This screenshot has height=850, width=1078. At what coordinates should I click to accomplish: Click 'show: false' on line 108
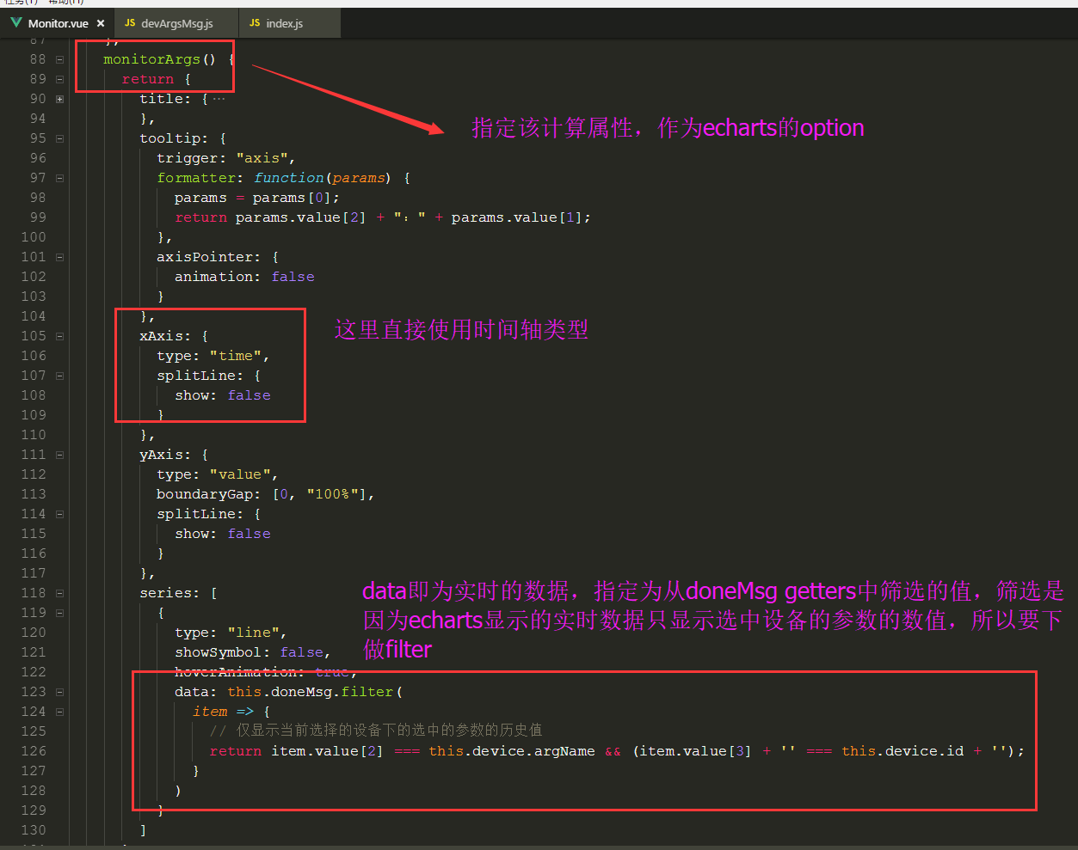tap(223, 395)
